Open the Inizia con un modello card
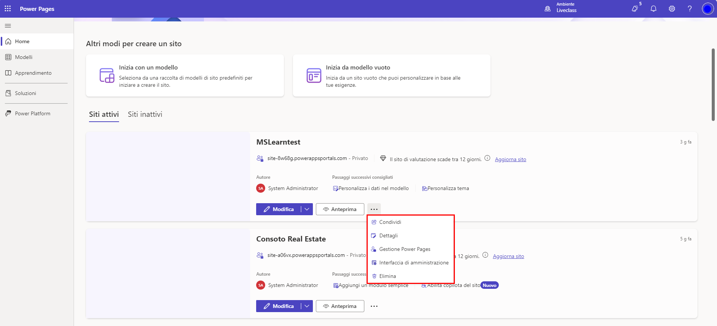 pos(185,75)
